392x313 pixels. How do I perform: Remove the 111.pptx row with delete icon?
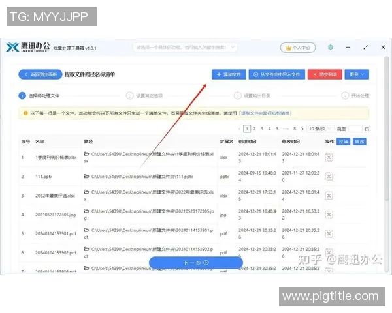[329, 177]
